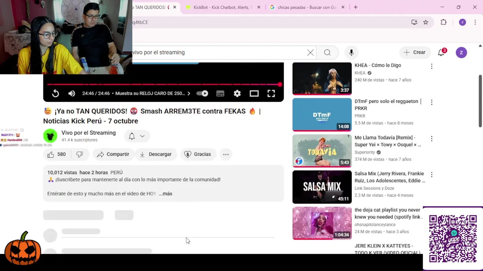Viewport: 483px width, 271px height.
Task: Click the Descargar download button
Action: point(155,154)
